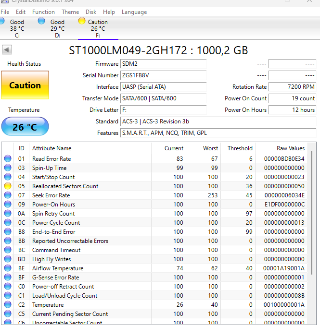The width and height of the screenshot is (320, 326).
Task: Click the Serial Number field ZGS1FB8V
Action: 164,75
